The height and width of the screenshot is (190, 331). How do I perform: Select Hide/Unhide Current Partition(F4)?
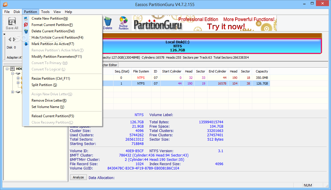63,38
